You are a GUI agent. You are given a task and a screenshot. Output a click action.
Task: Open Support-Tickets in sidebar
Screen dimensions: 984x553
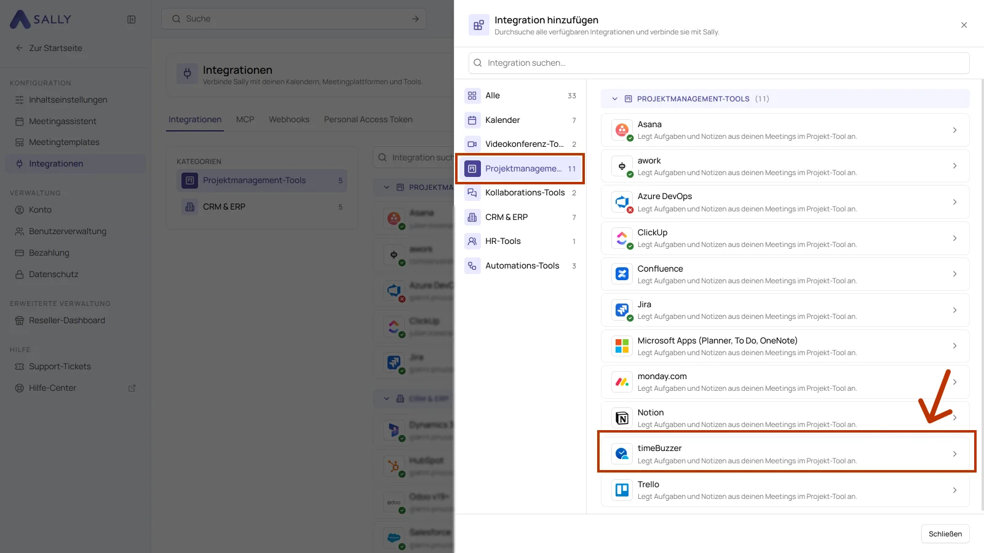75,366
